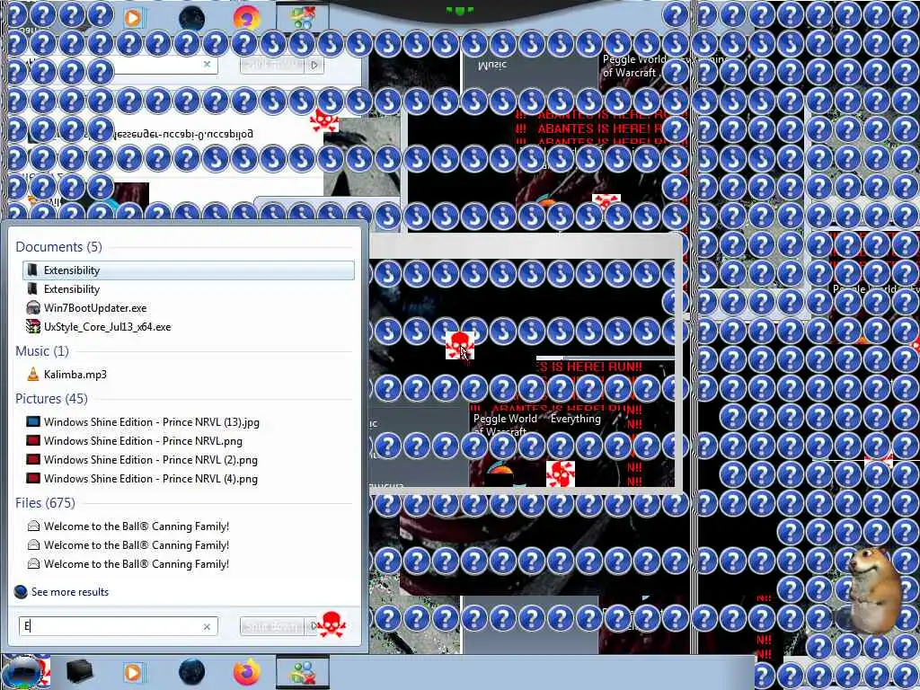Click See more results
This screenshot has width=920, height=690.
pyautogui.click(x=70, y=592)
